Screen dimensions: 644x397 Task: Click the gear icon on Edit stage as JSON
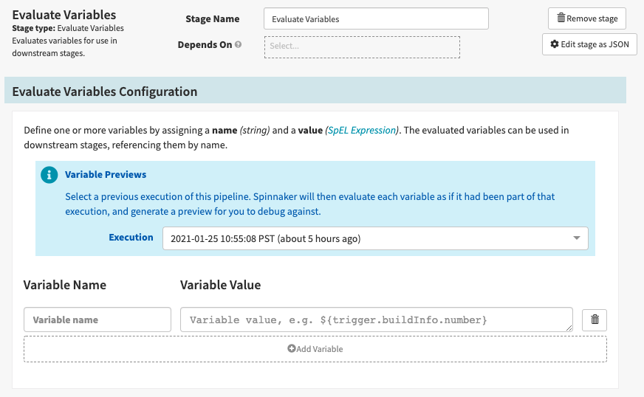point(555,44)
